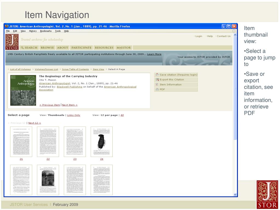
Task: Switch to the Links Only view
Action: 74,115
